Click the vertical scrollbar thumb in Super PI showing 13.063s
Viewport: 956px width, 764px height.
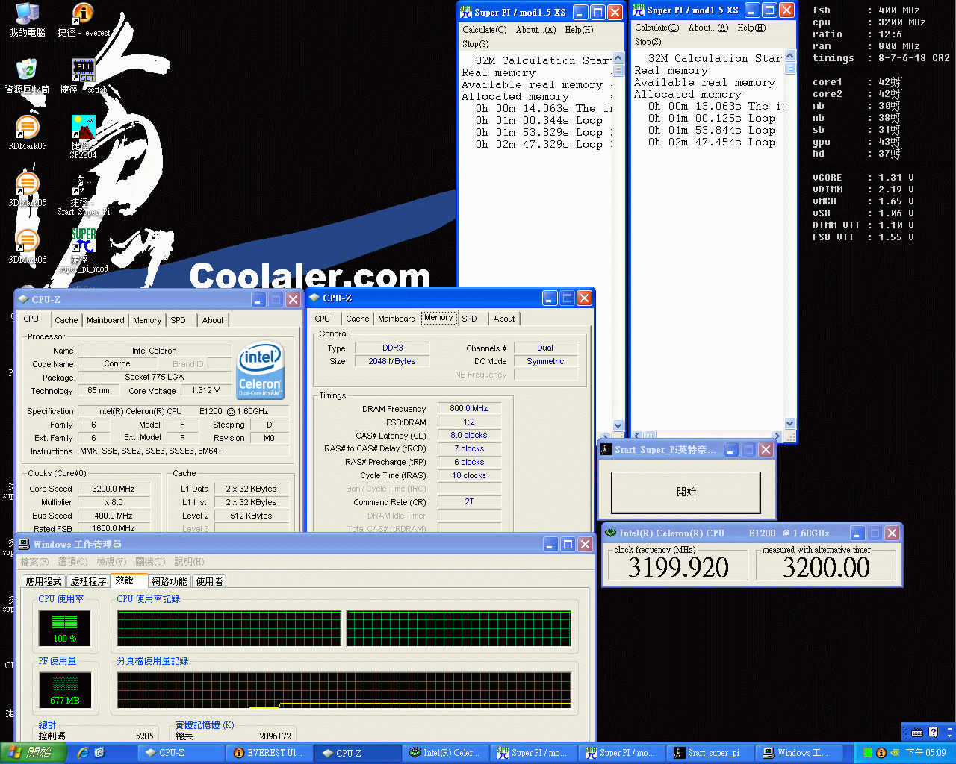point(790,68)
